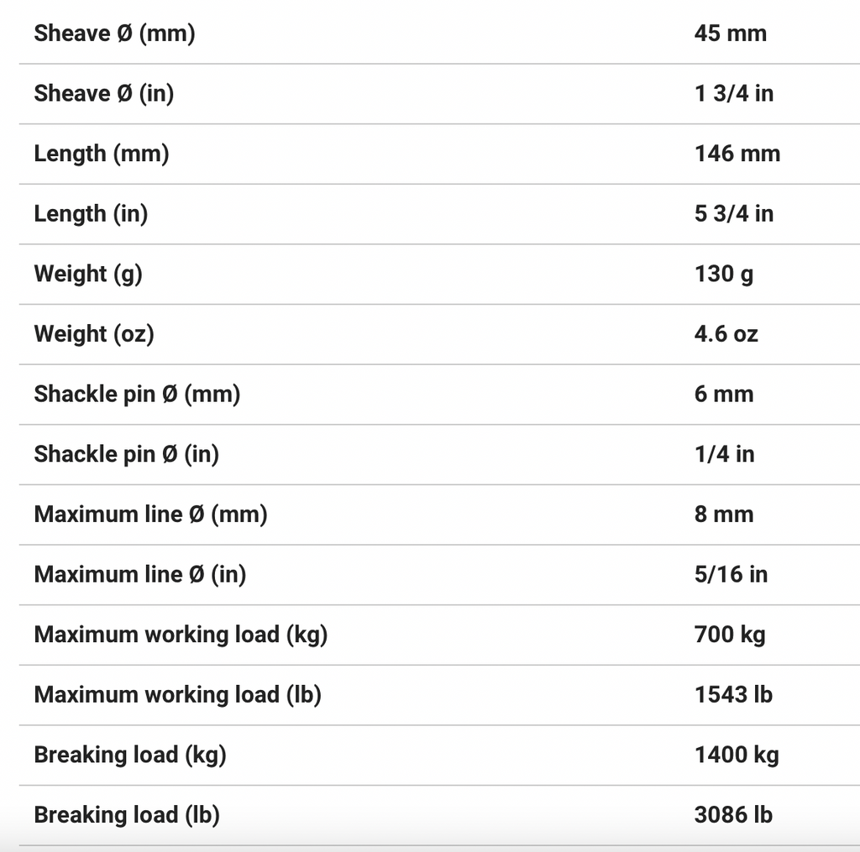Image resolution: width=860 pixels, height=852 pixels.
Task: Click the "Length (mm)" label
Action: [x=101, y=154]
